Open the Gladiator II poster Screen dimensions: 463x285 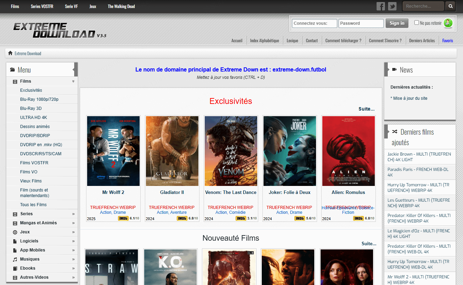[x=172, y=151]
